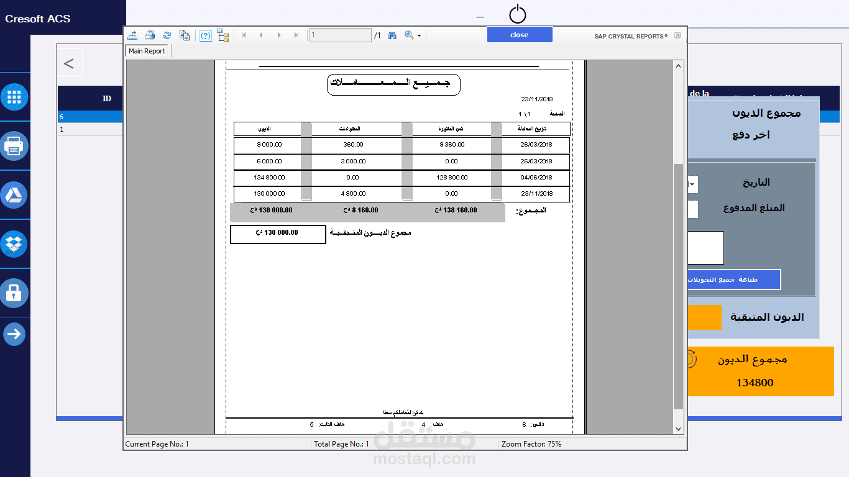Screen dimensions: 849x477
Task: Click the Copy icon in report toolbar
Action: (185, 35)
